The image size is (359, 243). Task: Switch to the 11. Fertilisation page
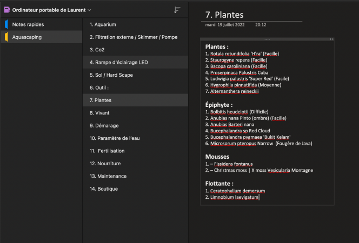pos(135,151)
